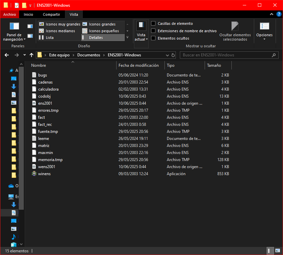Go forward with the right arrow
283x255 pixels.
[x=17, y=55]
